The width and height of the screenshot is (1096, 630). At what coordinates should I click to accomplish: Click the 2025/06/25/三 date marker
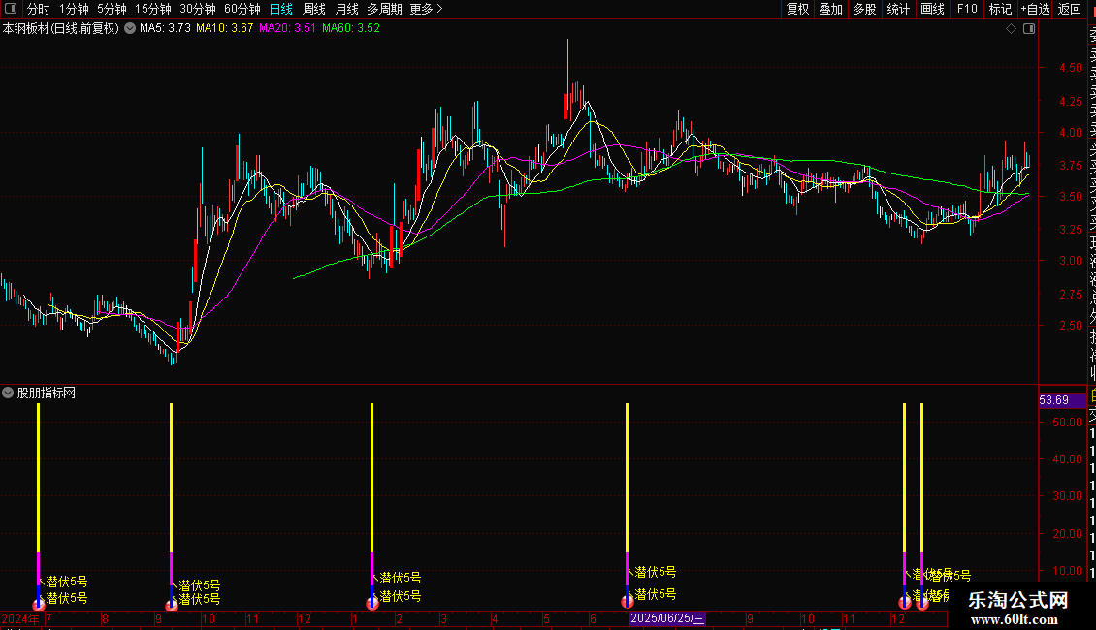coord(667,618)
